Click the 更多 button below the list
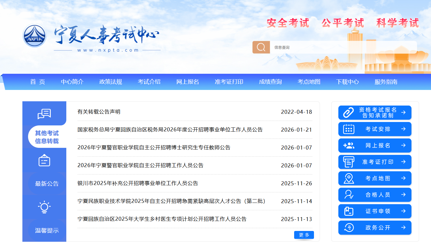The width and height of the screenshot is (431, 246). [304, 235]
